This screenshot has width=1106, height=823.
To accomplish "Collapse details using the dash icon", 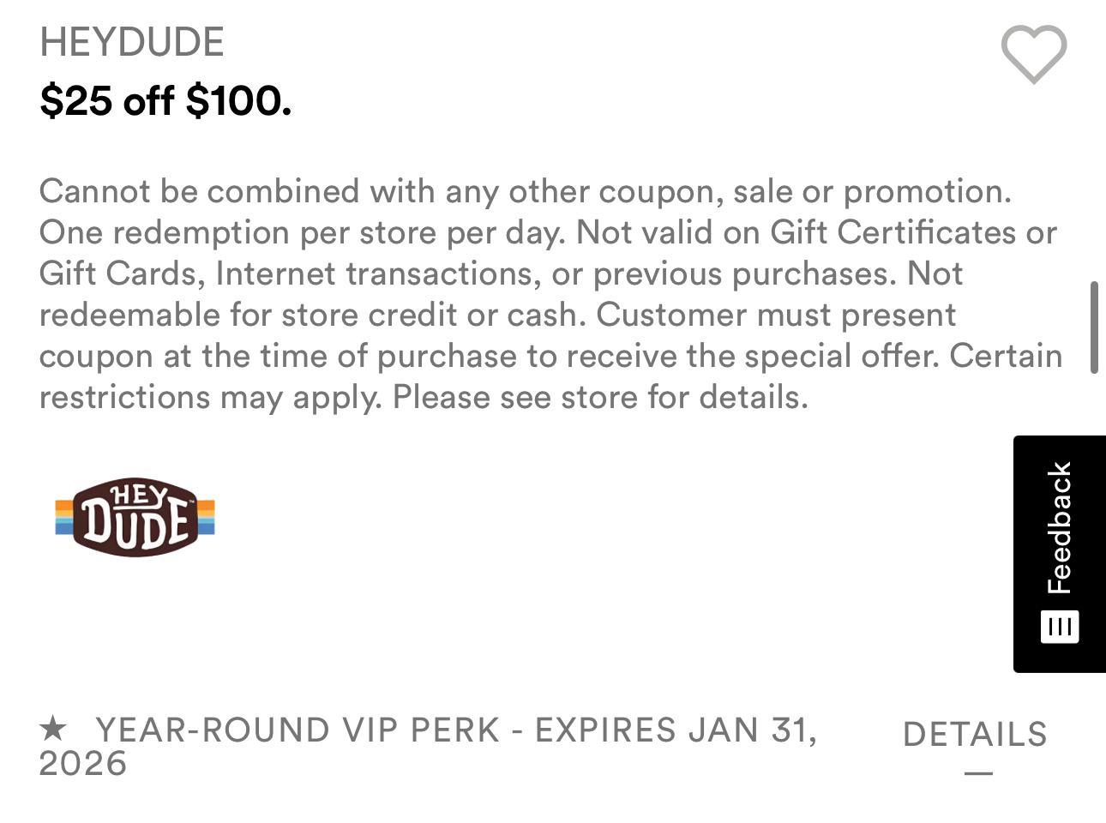I will (978, 773).
